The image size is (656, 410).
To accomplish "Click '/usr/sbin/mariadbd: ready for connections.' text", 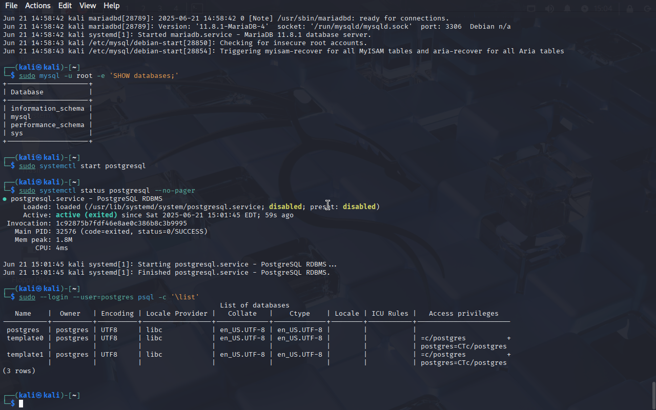I will point(363,18).
